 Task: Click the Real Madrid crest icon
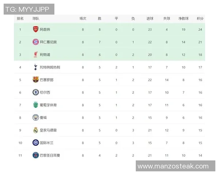pos(35,130)
